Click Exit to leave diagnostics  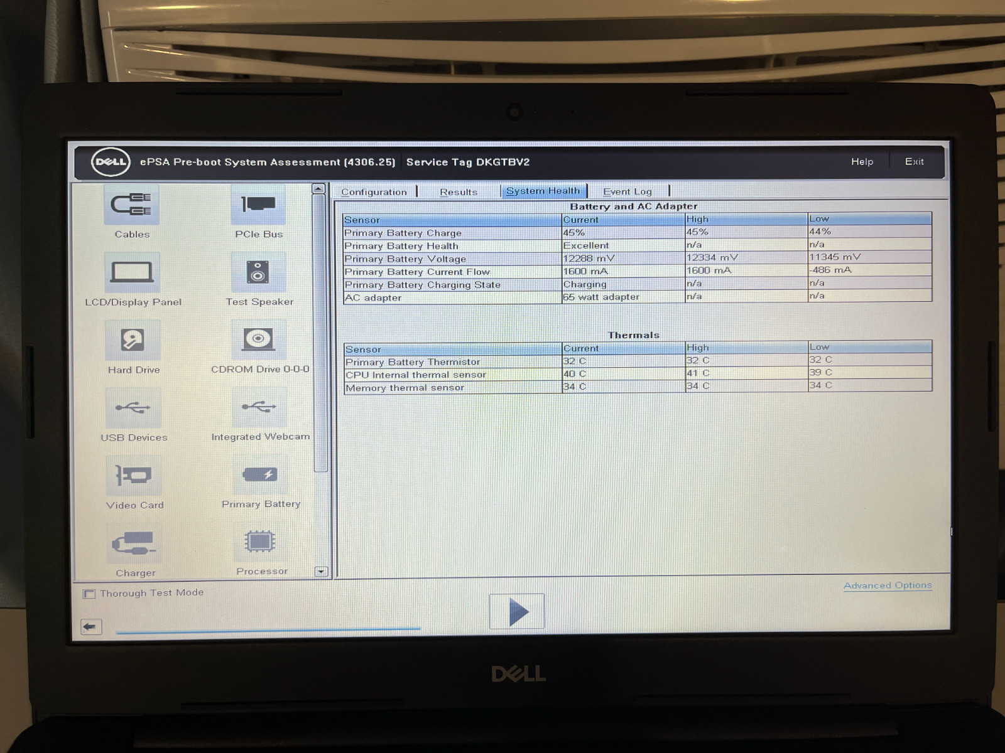tap(914, 161)
